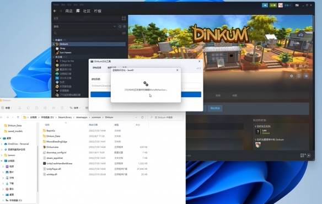This screenshot has width=322, height=204.
Task: Select MonoBleedingEdge folder in Explorer
Action: tap(57, 142)
